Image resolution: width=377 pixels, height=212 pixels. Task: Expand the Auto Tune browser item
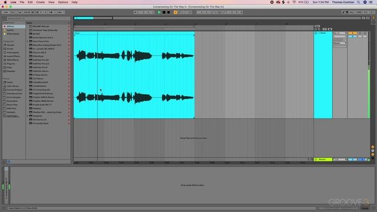pyautogui.click(x=28, y=41)
